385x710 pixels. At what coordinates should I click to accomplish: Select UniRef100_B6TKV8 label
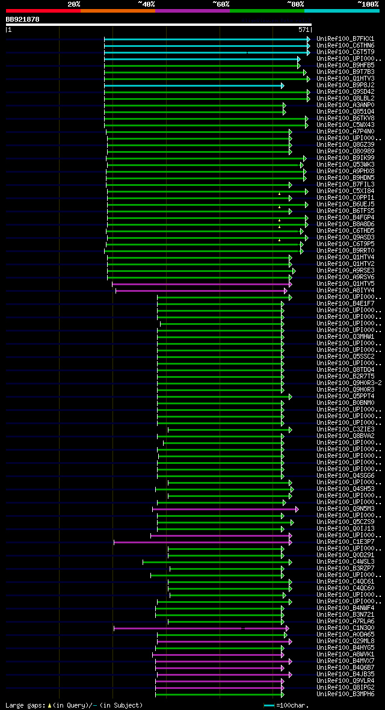[x=345, y=118]
